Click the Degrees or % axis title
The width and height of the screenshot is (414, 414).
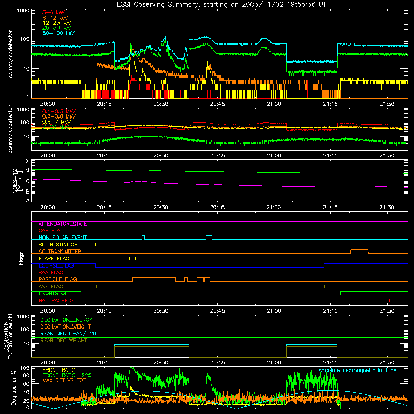pyautogui.click(x=14, y=388)
